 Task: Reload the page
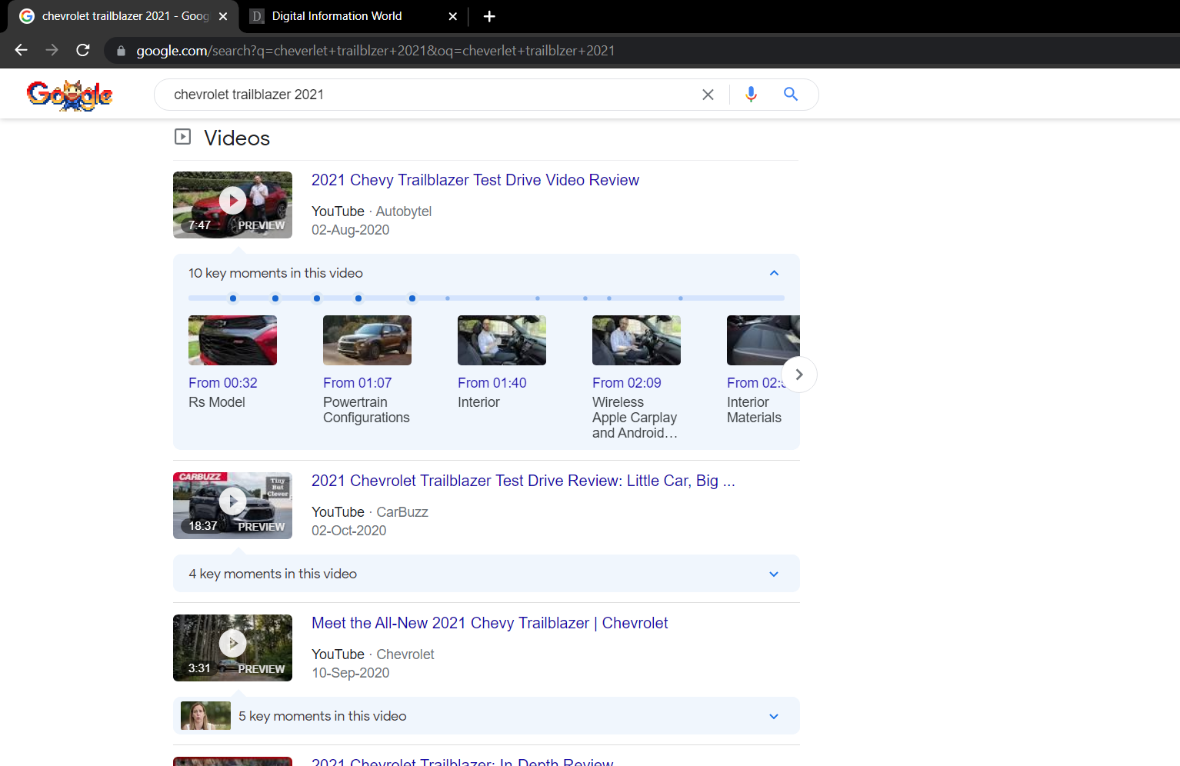(82, 50)
